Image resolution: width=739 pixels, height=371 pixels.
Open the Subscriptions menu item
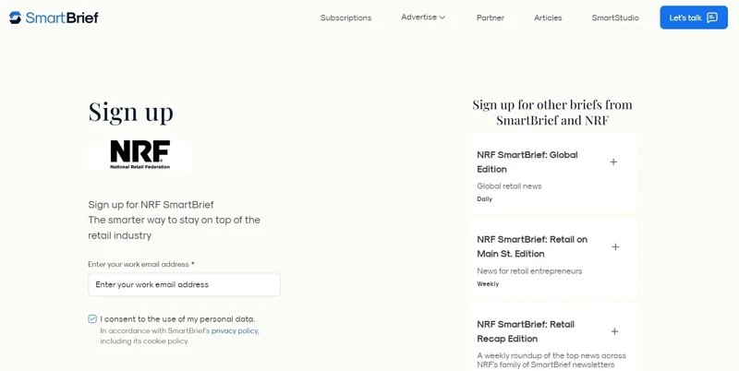345,18
